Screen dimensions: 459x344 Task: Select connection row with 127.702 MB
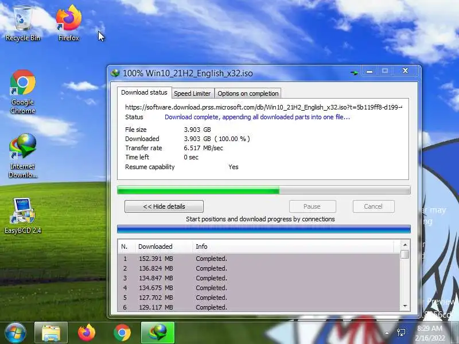pos(259,298)
